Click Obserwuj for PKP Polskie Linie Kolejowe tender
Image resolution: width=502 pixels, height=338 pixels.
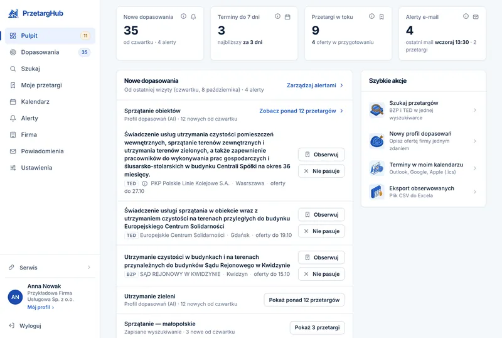[321, 155]
